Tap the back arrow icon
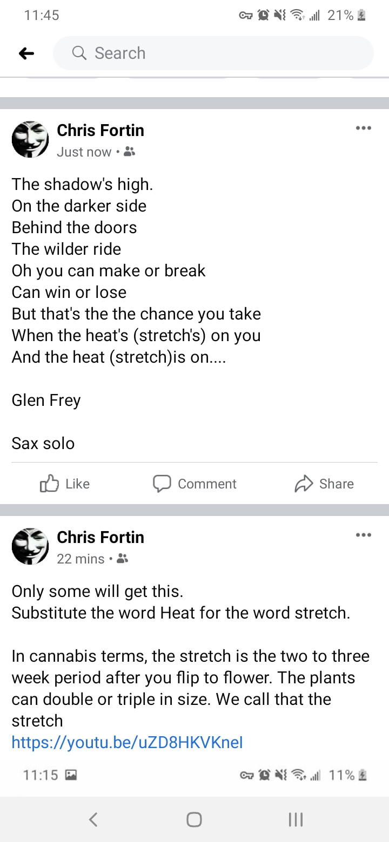Screen dimensions: 389x842 click(x=26, y=53)
